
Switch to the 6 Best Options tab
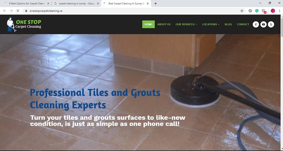point(27,3)
